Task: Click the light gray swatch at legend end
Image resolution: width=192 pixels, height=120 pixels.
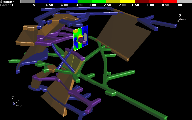Action: [x=185, y=2]
